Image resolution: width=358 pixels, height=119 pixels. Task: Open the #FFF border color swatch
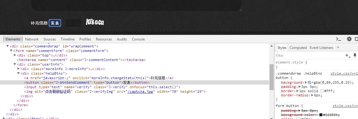(x=322, y=91)
